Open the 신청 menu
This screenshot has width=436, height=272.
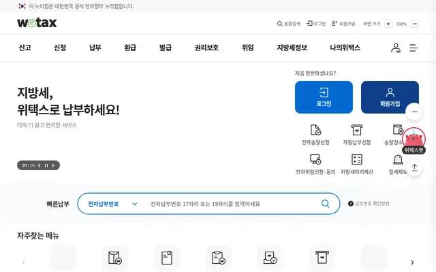(60, 48)
